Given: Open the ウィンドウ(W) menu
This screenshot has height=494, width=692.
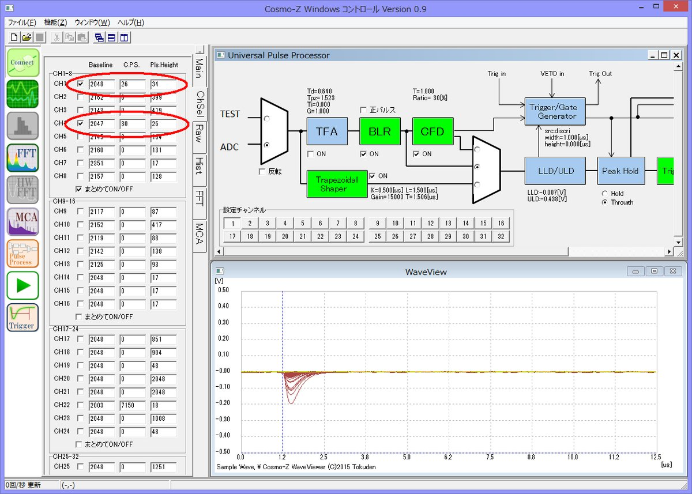Looking at the screenshot, I should click(x=92, y=22).
